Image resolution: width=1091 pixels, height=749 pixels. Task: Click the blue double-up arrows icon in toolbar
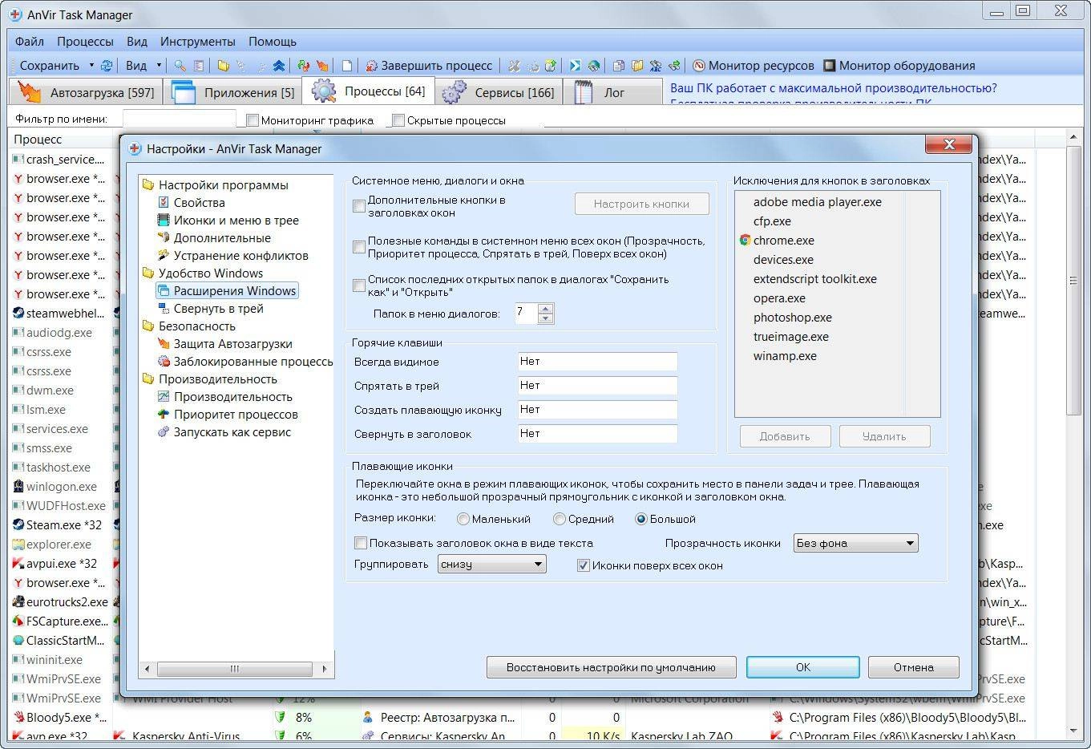coord(279,66)
